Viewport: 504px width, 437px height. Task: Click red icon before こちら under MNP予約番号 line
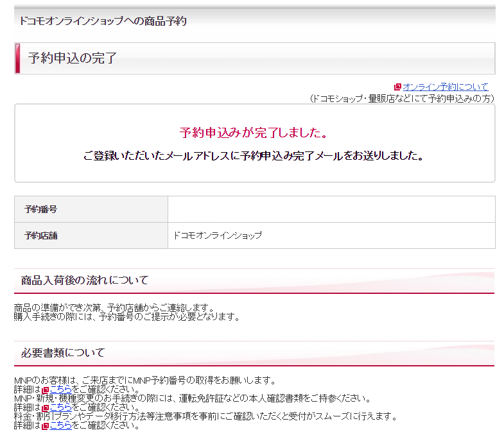pyautogui.click(x=46, y=390)
